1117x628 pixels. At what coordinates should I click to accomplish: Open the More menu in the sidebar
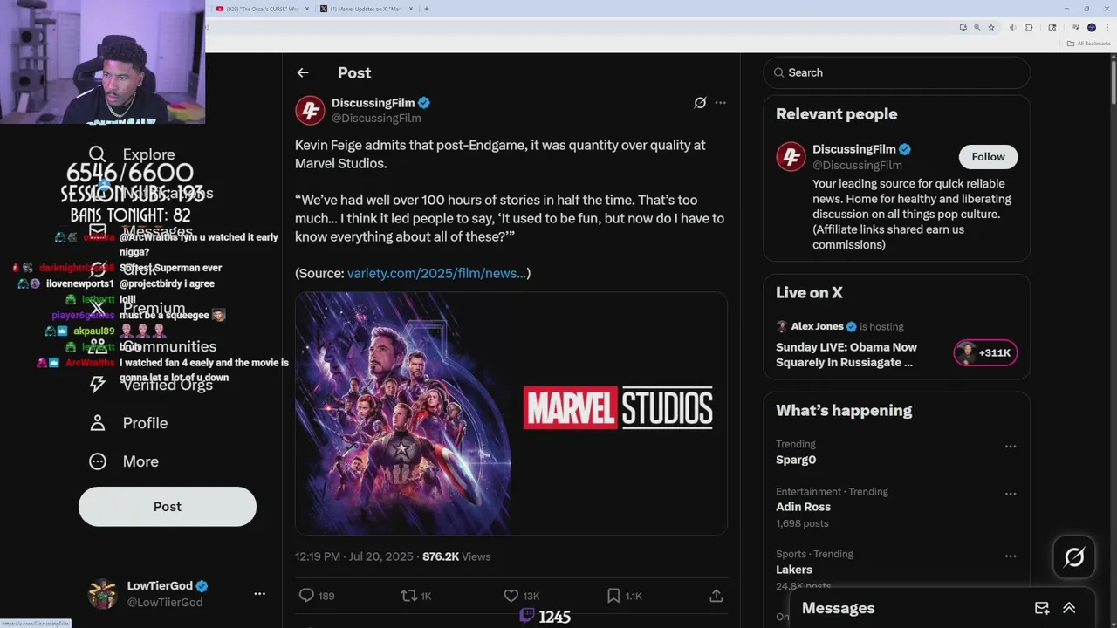pos(124,461)
